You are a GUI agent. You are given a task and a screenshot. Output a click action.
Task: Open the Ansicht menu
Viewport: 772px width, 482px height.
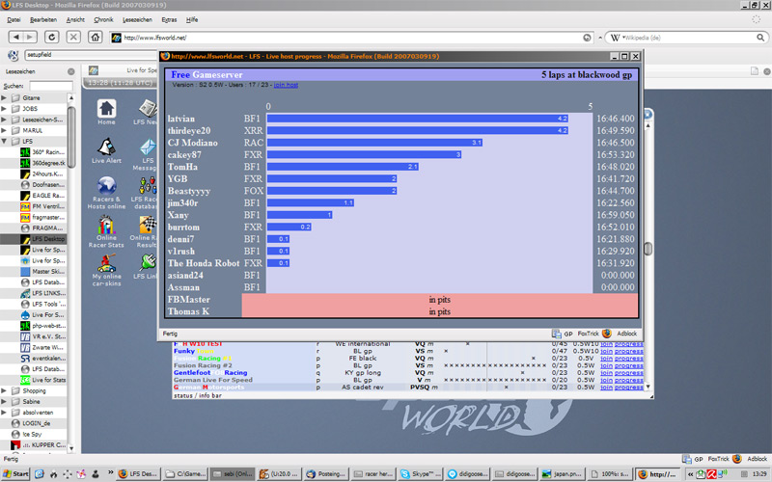pyautogui.click(x=75, y=19)
